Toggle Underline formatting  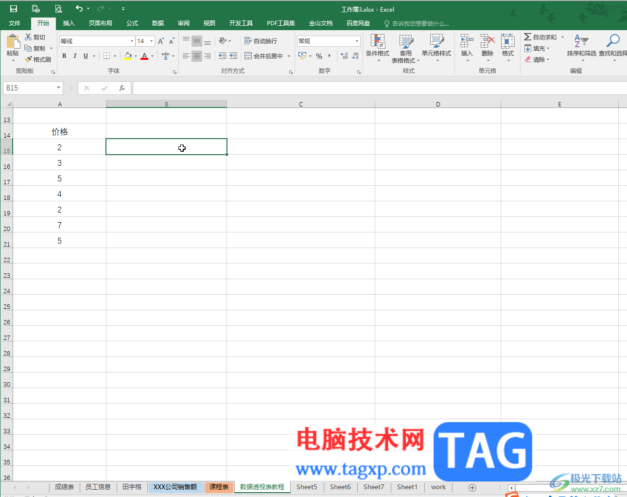(x=86, y=56)
